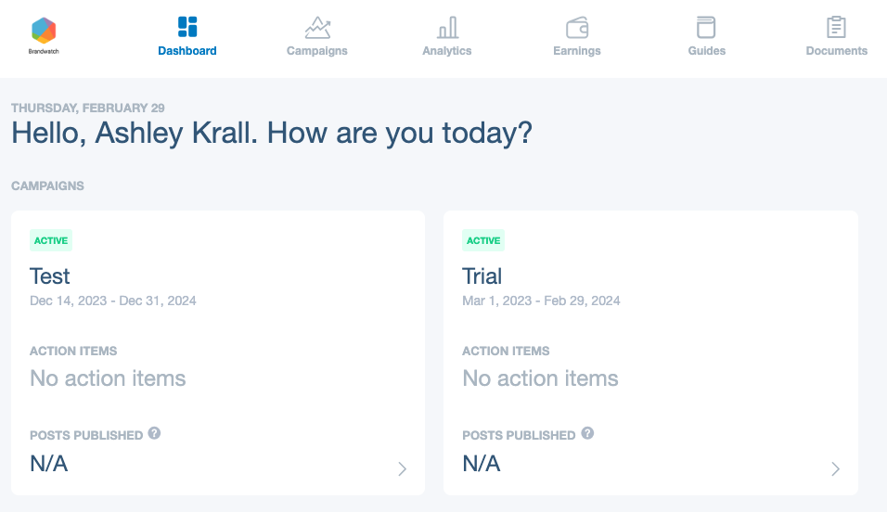This screenshot has width=887, height=512.
Task: Expand Test campaign via chevron arrow
Action: coord(402,469)
